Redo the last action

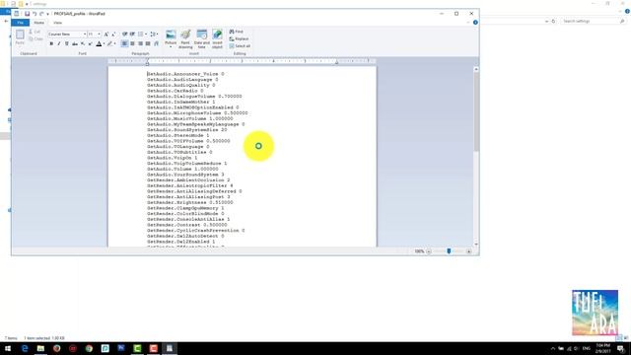pyautogui.click(x=41, y=14)
